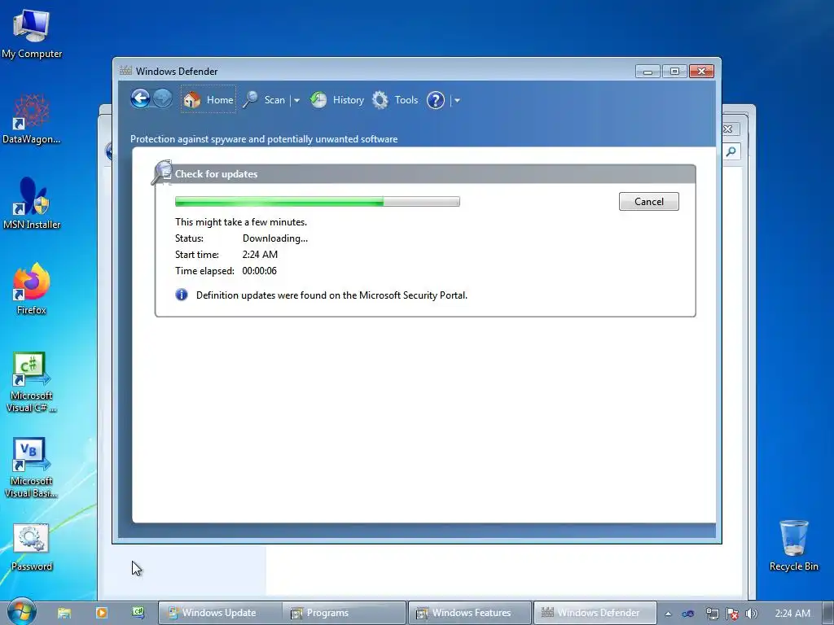Open Windows Explorer from the taskbar
The width and height of the screenshot is (834, 625).
64,613
